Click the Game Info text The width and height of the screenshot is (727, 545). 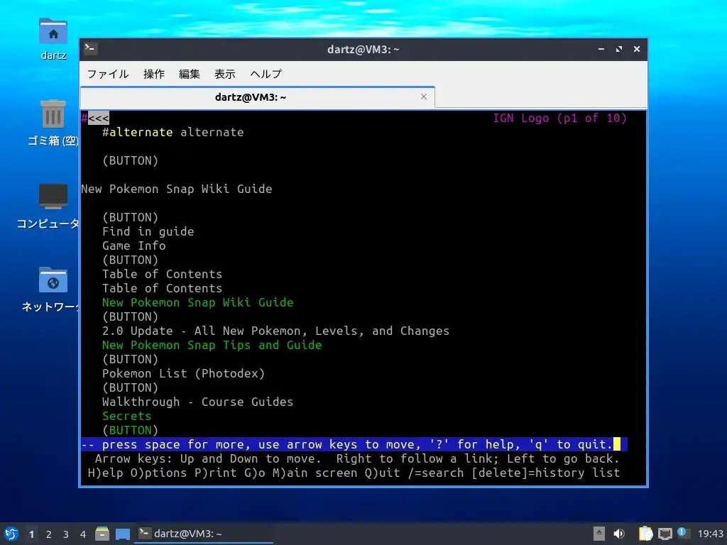click(134, 246)
